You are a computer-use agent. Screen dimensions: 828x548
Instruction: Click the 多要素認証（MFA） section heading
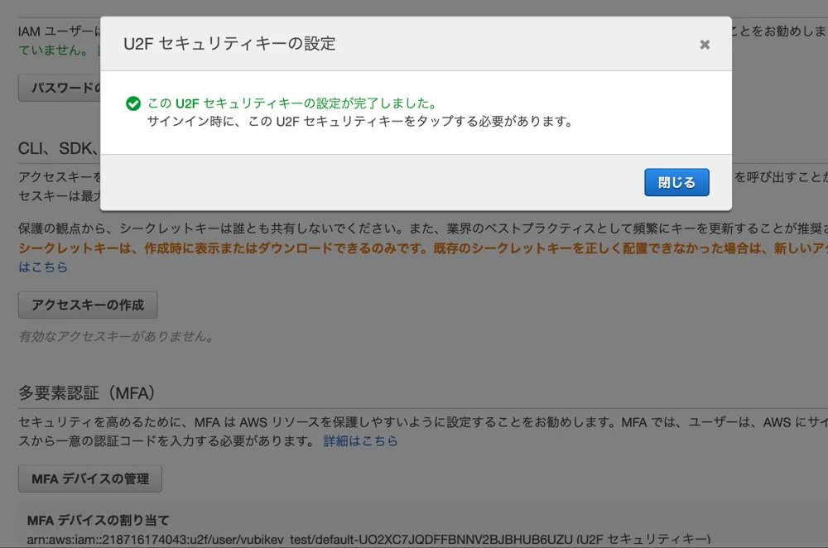(x=87, y=392)
